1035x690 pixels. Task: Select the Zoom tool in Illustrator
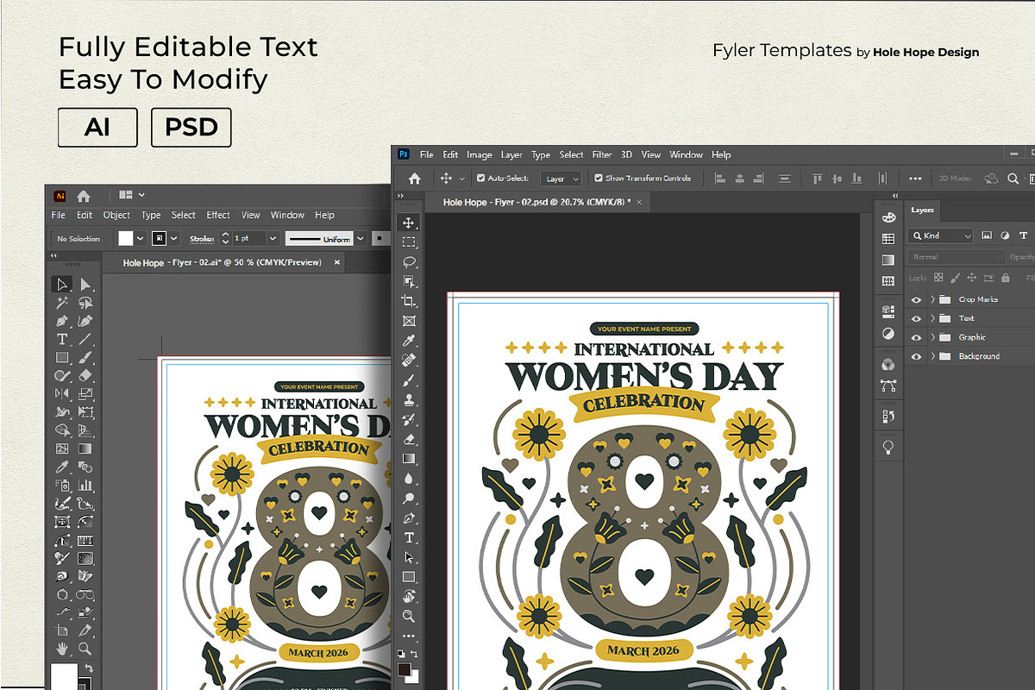coord(85,649)
